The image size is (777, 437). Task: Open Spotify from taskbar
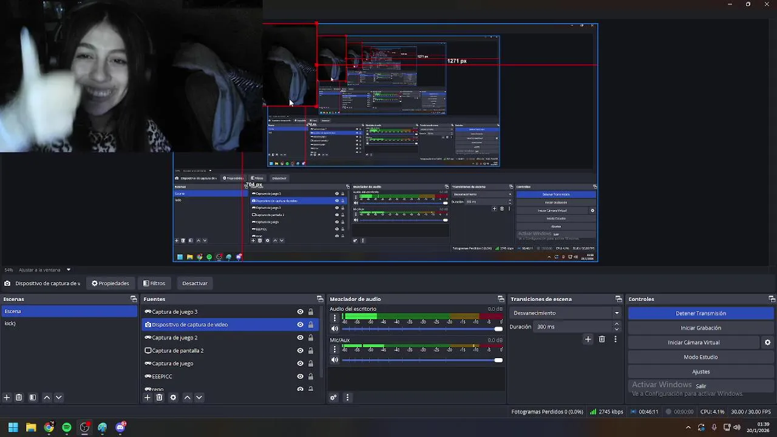pos(67,427)
